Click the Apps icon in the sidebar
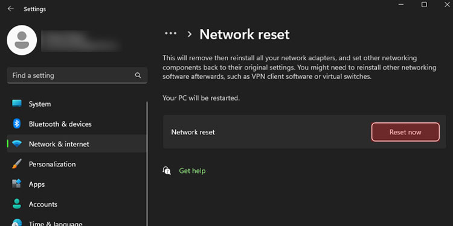The height and width of the screenshot is (226, 453). tap(17, 184)
